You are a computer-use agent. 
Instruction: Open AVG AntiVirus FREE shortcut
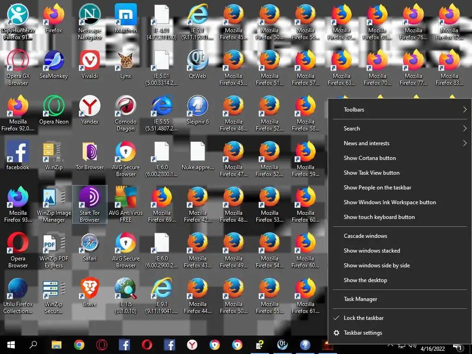125,205
